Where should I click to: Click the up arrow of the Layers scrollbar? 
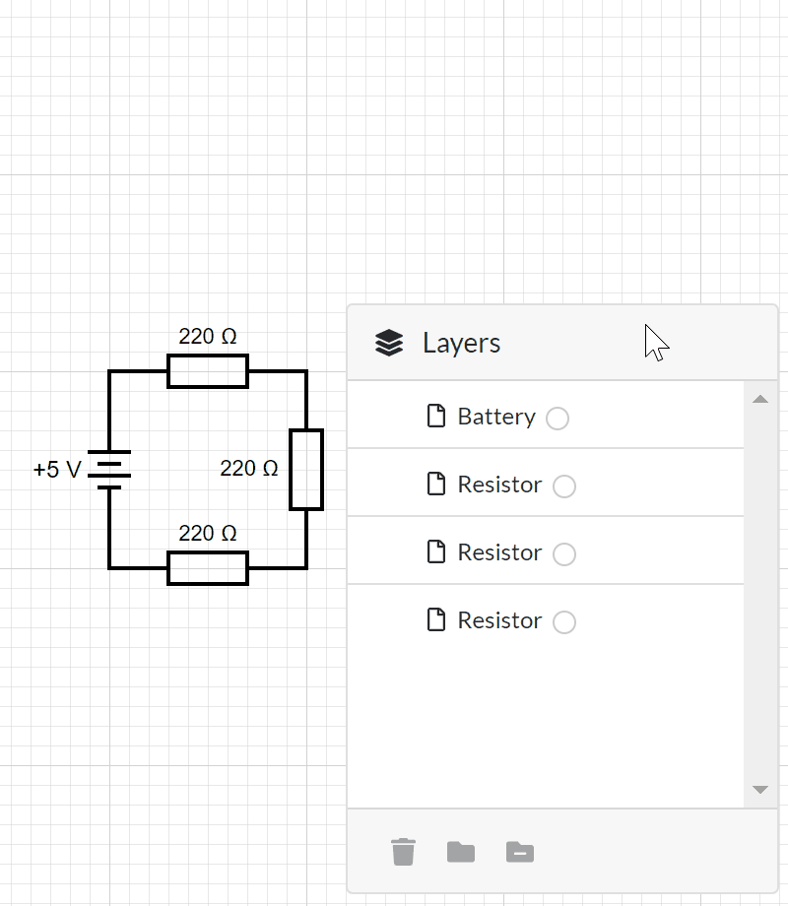pyautogui.click(x=760, y=399)
